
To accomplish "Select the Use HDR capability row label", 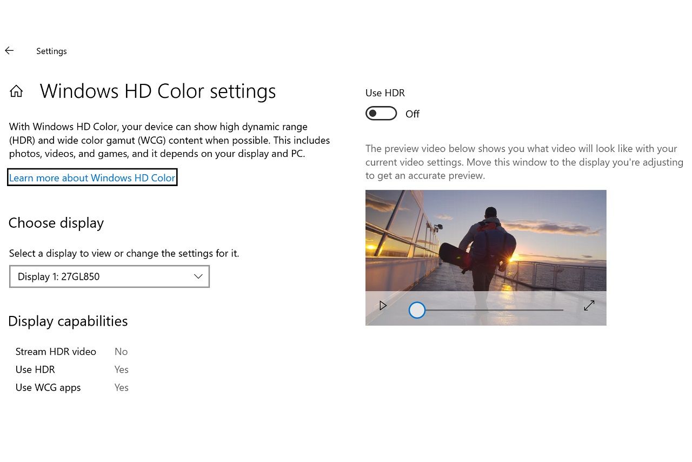I will 35,369.
